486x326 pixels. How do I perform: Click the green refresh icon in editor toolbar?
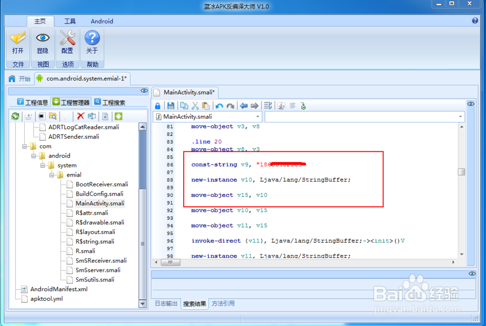click(303, 106)
